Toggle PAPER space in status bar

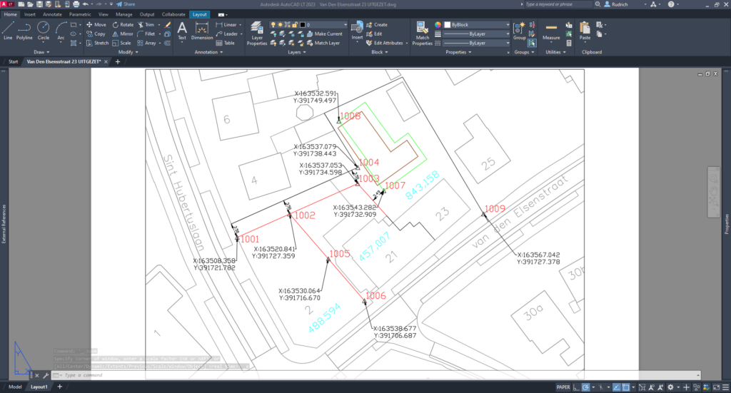[x=563, y=387]
